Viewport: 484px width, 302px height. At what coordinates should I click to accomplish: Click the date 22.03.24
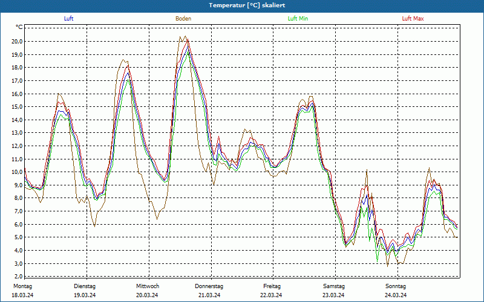[271, 295]
